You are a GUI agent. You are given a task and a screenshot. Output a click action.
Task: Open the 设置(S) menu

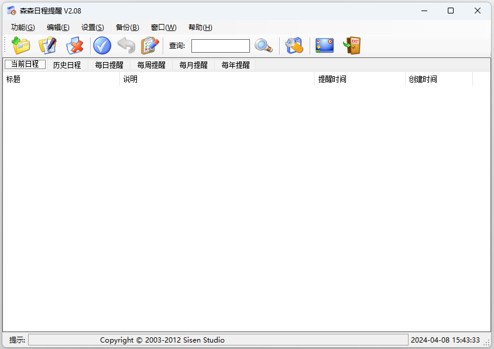(x=92, y=28)
